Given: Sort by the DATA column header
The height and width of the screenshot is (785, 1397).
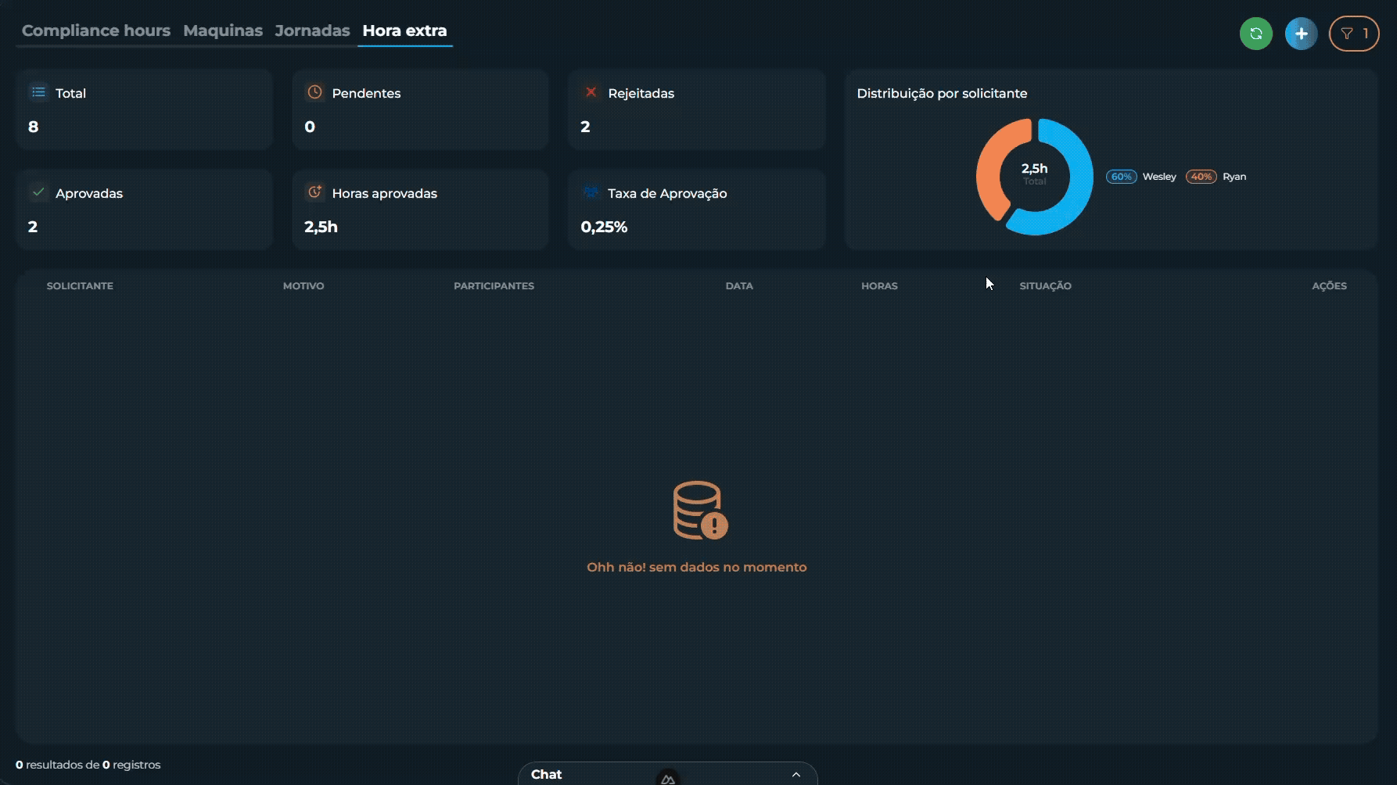Looking at the screenshot, I should [739, 286].
